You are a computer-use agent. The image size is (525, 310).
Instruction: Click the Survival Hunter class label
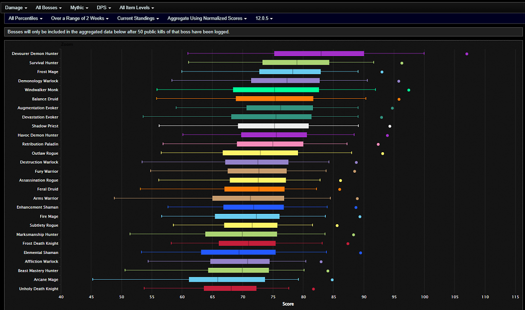[x=44, y=63]
